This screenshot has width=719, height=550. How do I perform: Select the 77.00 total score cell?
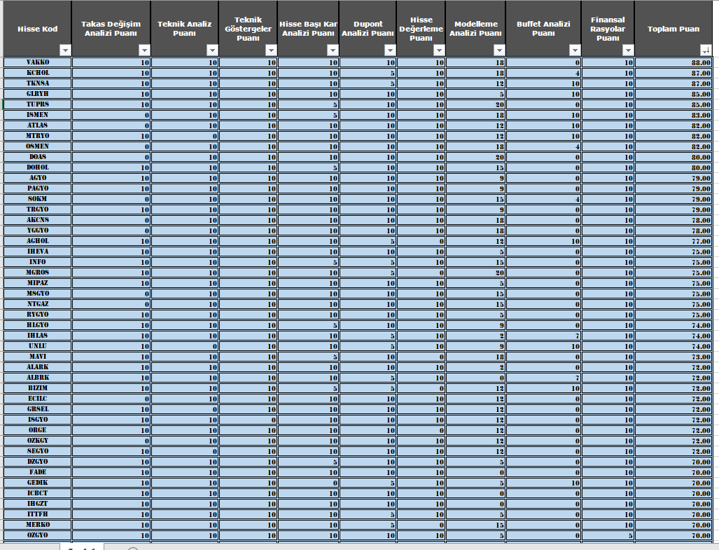673,241
